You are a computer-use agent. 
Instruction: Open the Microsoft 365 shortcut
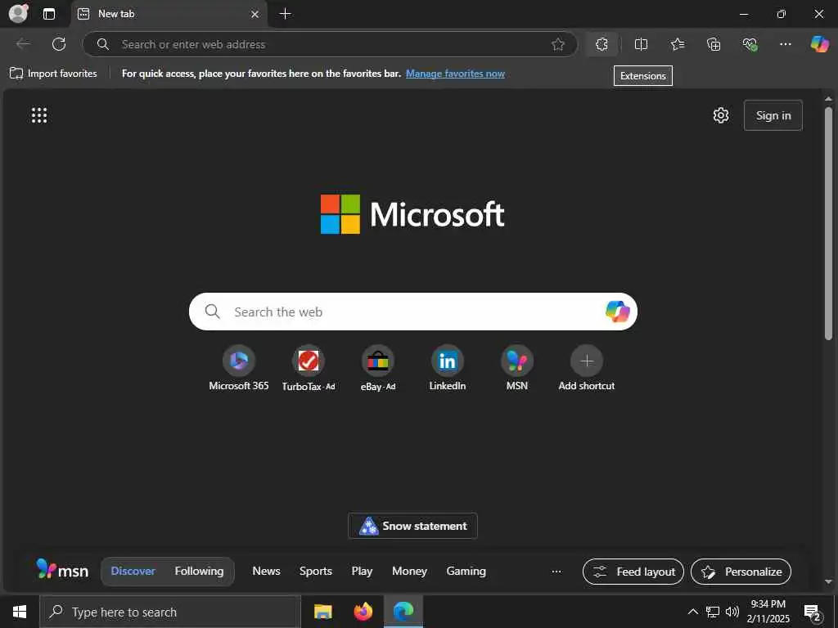(x=239, y=369)
